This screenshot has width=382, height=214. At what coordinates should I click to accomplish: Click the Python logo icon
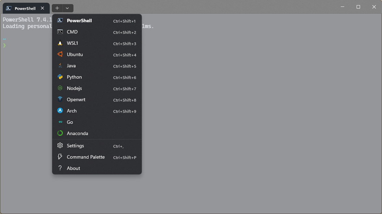60,77
